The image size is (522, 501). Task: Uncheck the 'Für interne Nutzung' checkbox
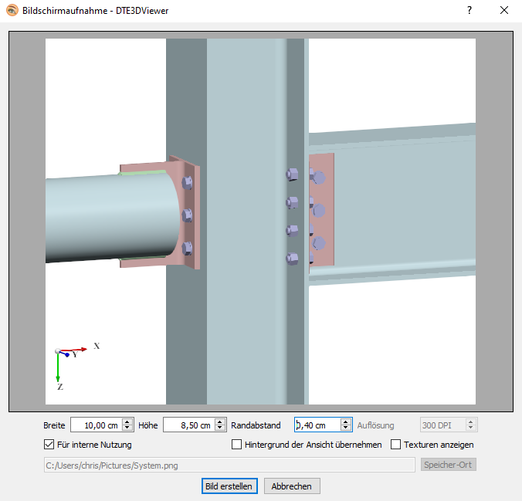(x=49, y=445)
